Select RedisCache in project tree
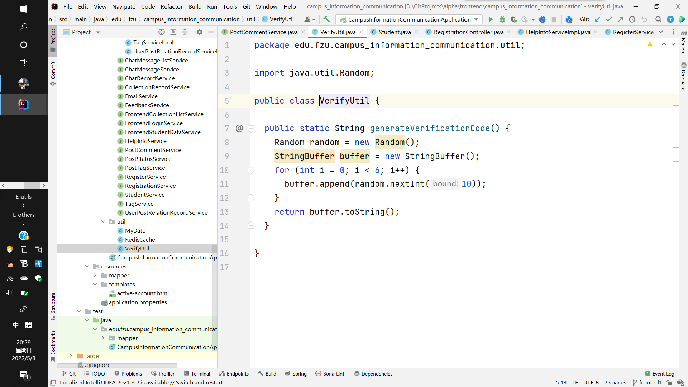This screenshot has height=387, width=688. [140, 239]
